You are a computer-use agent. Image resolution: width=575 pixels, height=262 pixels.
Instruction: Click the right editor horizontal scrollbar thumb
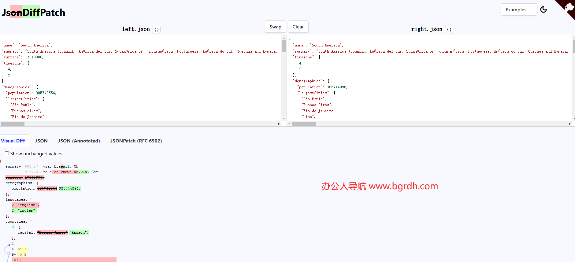pos(304,124)
